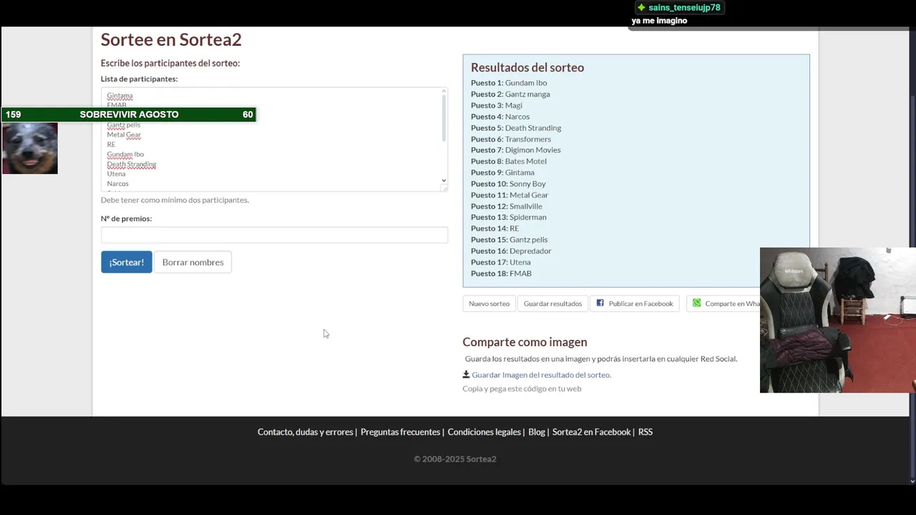916x515 pixels.
Task: Click Gantz pelis in the participants list
Action: click(x=124, y=125)
